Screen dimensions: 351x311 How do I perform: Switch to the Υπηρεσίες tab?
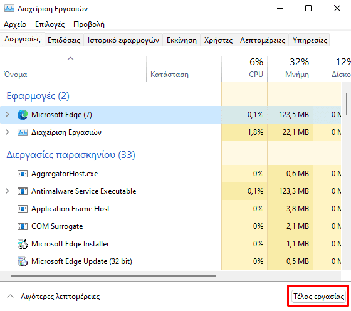[310, 40]
